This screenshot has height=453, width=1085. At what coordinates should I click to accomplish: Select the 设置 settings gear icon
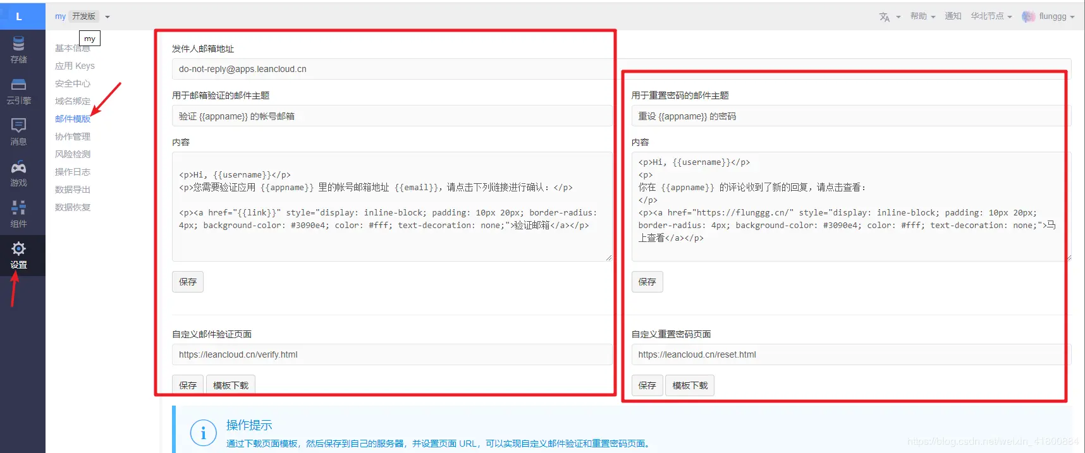pyautogui.click(x=19, y=248)
